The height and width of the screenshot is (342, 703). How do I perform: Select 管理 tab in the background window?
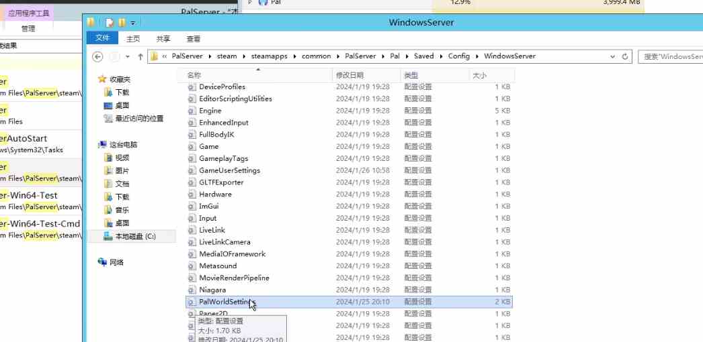click(28, 29)
